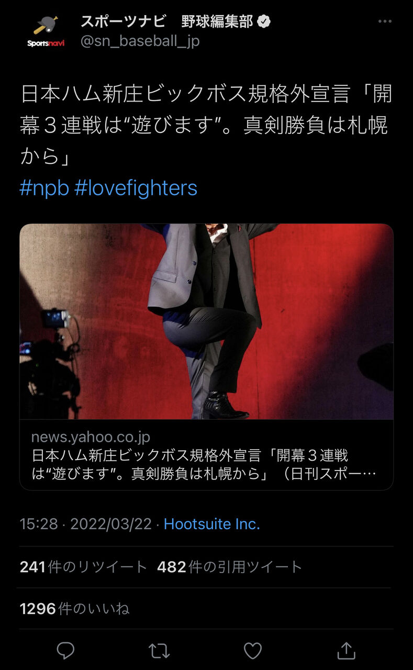Open the #npb hashtag
Viewport: 413px width, 670px height.
[44, 187]
